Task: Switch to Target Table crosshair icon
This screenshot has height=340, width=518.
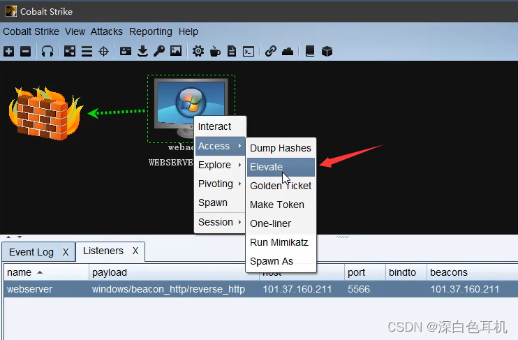Action: coord(104,51)
